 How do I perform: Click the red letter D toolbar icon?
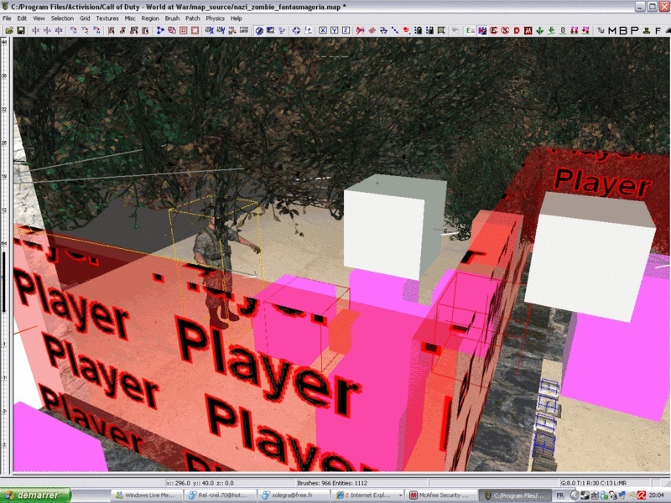(x=517, y=30)
